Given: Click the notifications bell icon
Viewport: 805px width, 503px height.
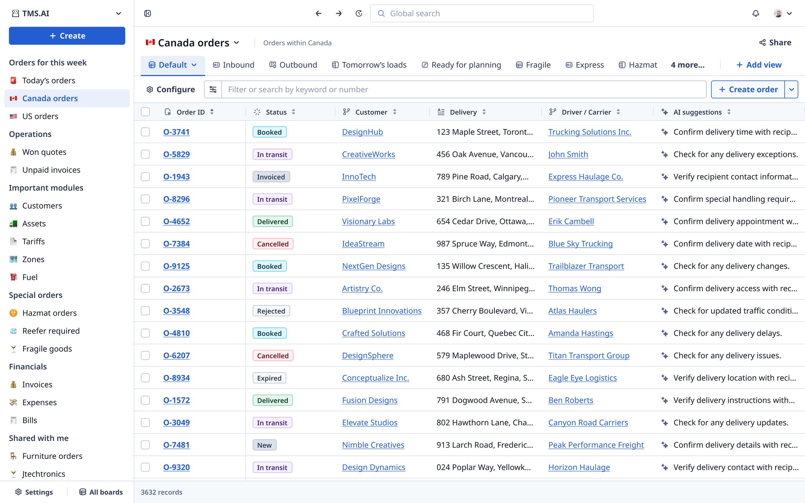Looking at the screenshot, I should [755, 13].
